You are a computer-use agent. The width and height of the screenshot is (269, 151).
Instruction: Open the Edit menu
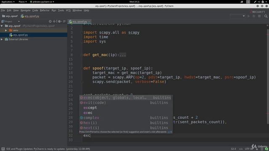point(9,10)
